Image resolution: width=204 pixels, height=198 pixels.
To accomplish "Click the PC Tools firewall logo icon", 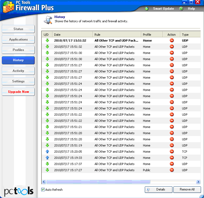I will (x=8, y=7).
